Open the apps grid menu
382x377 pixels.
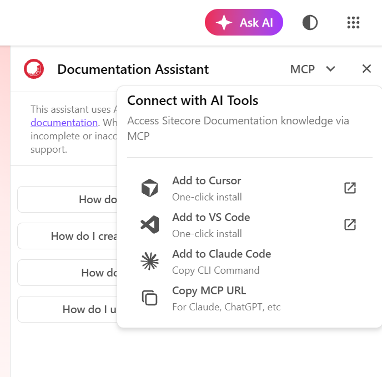353,23
